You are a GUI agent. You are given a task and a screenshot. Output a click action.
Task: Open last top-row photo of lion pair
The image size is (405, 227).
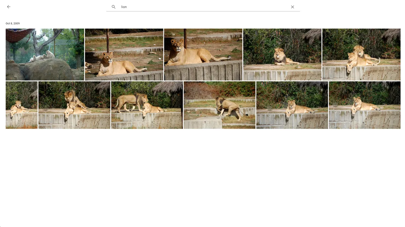[x=361, y=54]
